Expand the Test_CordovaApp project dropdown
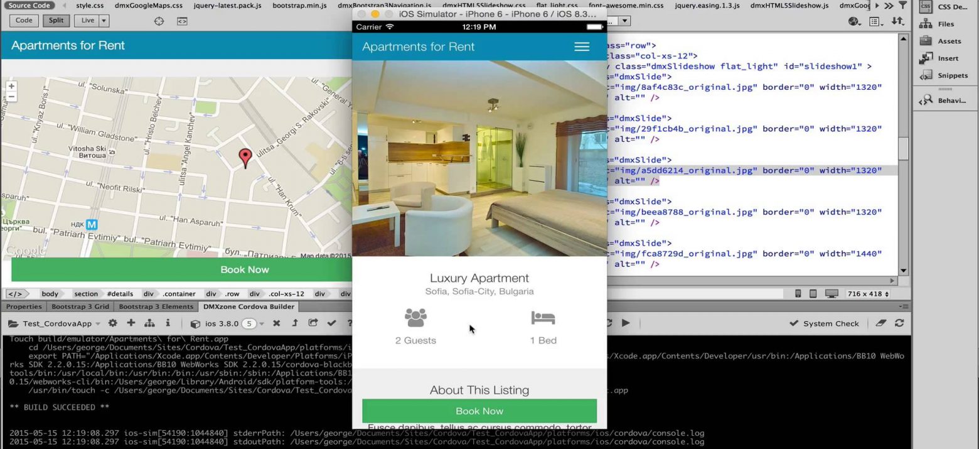979x449 pixels. tap(97, 324)
